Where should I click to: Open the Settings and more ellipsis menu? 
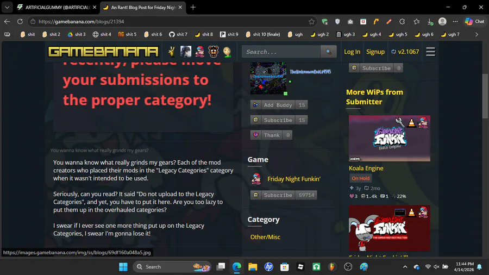pos(455,22)
